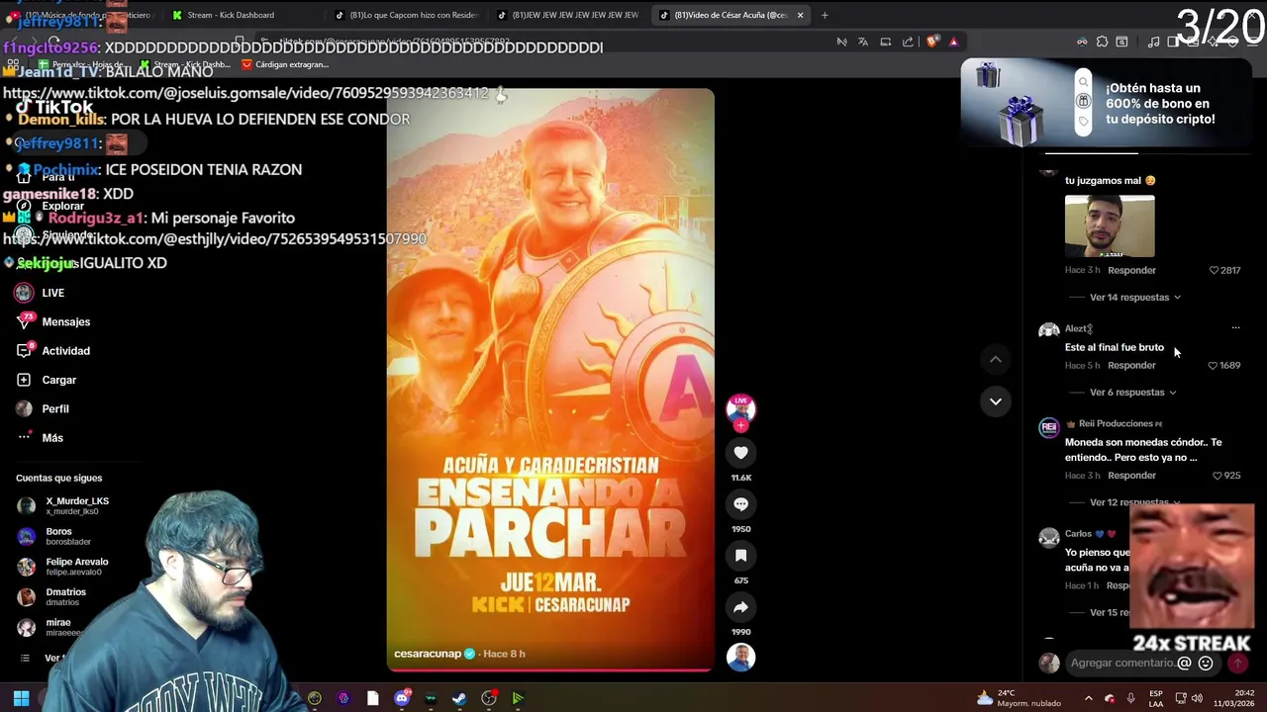The height and width of the screenshot is (712, 1267).
Task: Like the César Acuña video
Action: click(x=740, y=453)
